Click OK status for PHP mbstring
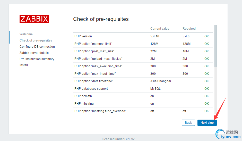 point(206,104)
